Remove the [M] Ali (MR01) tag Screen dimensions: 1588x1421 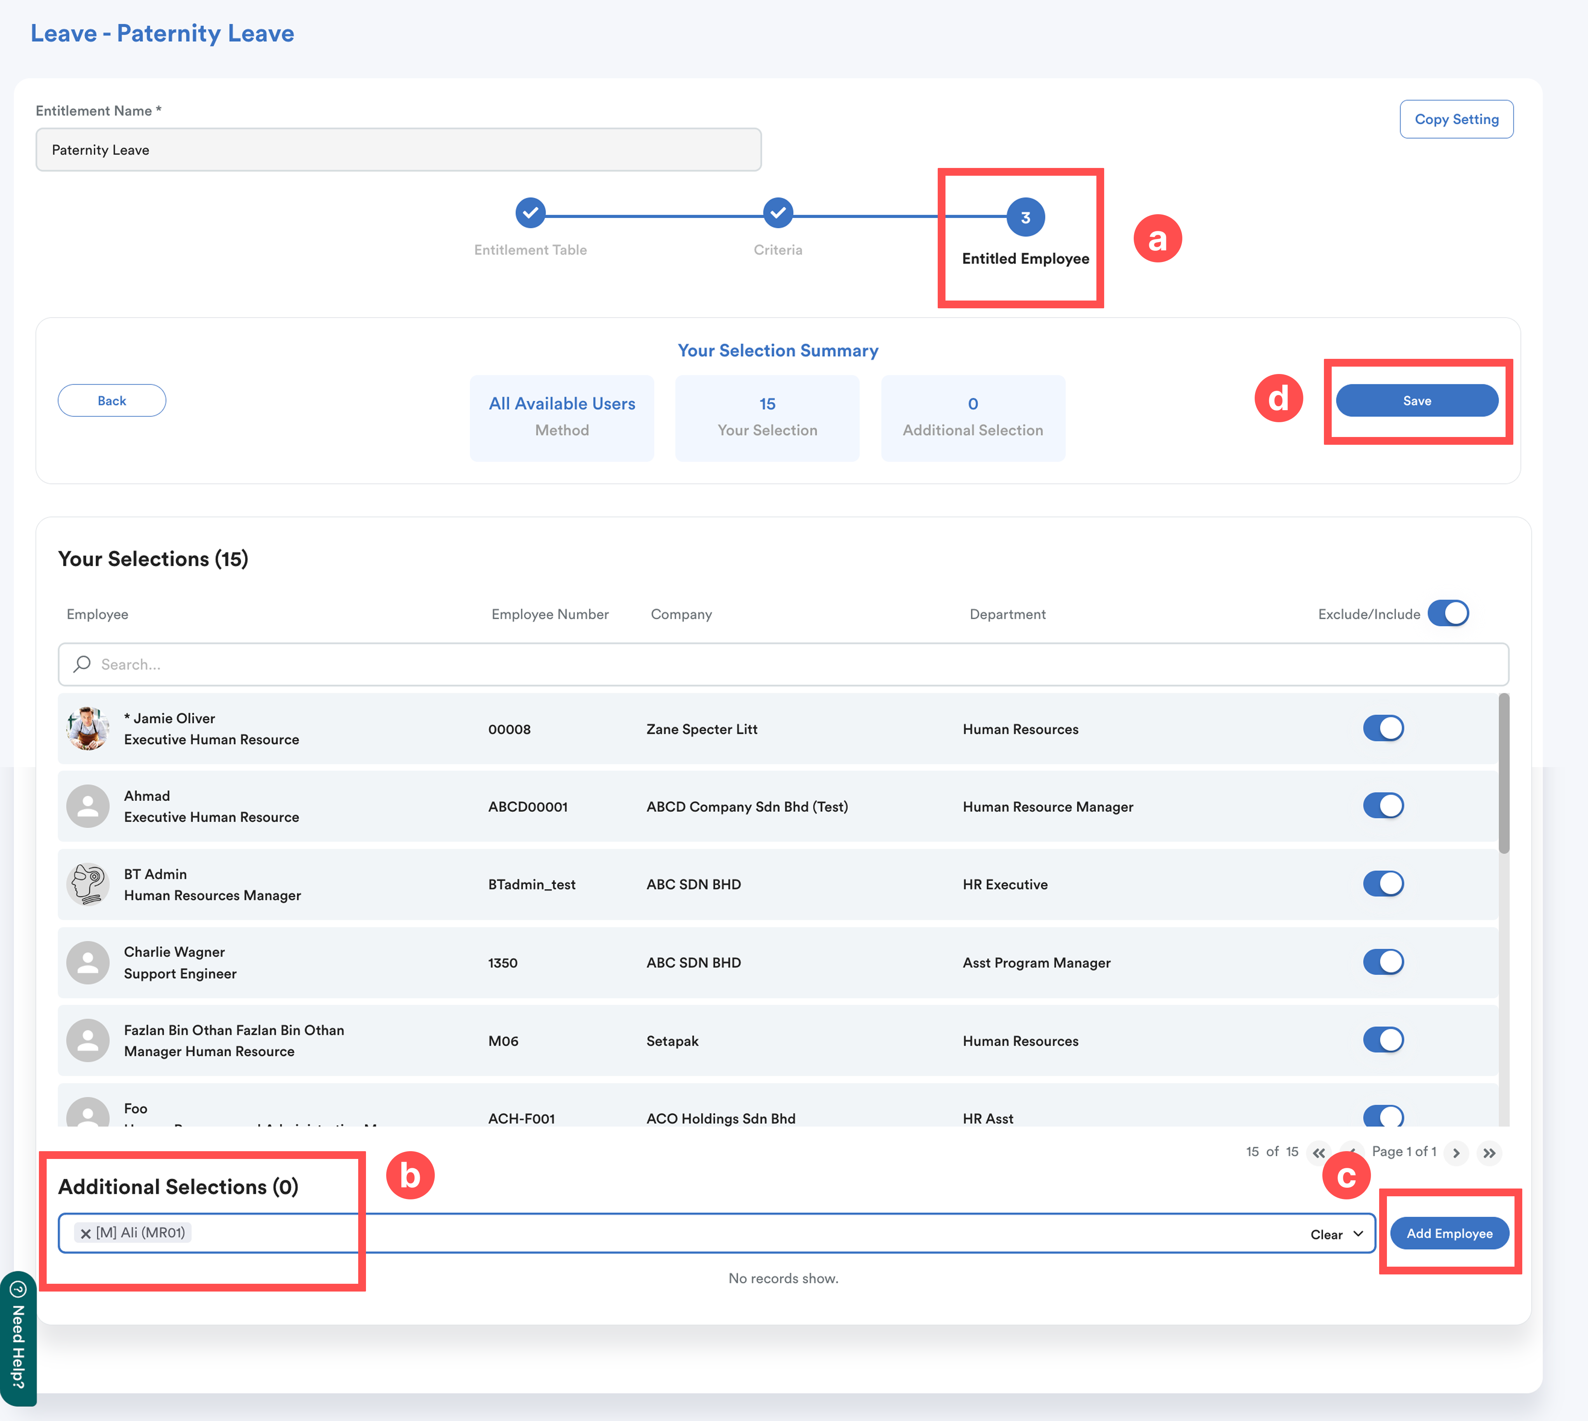pos(86,1234)
